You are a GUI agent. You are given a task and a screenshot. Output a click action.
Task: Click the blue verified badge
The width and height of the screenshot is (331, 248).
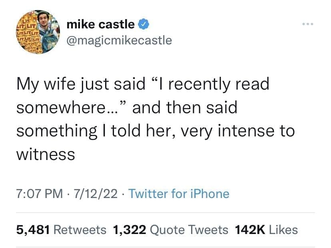click(144, 24)
